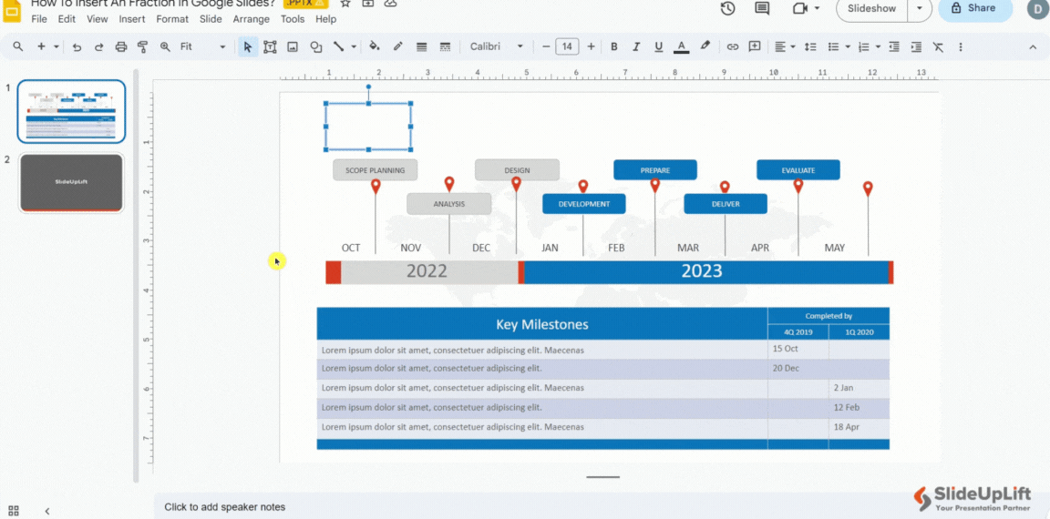Select the Line tool
This screenshot has height=519, width=1050.
click(339, 46)
